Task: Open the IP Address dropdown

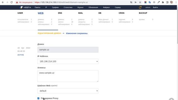Action: [68, 61]
